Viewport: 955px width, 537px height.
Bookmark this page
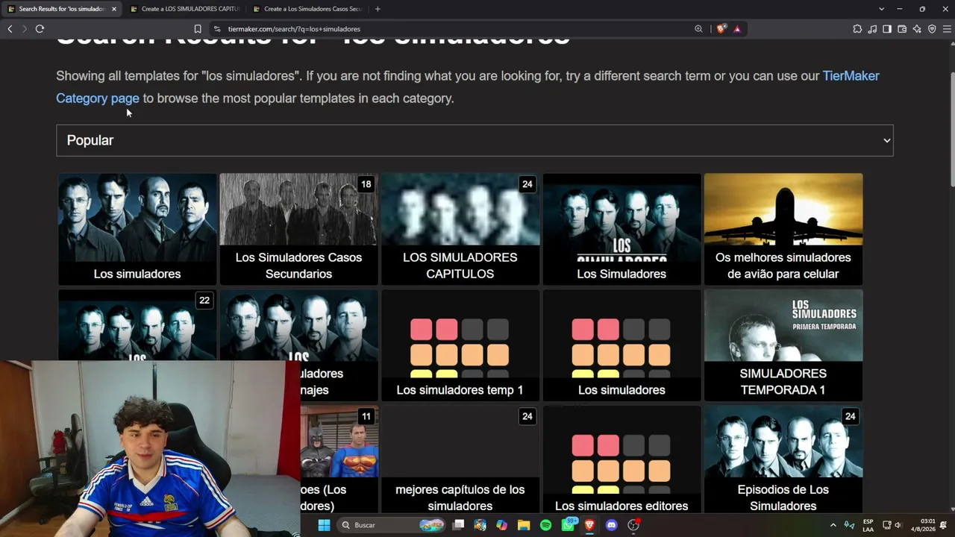point(198,29)
